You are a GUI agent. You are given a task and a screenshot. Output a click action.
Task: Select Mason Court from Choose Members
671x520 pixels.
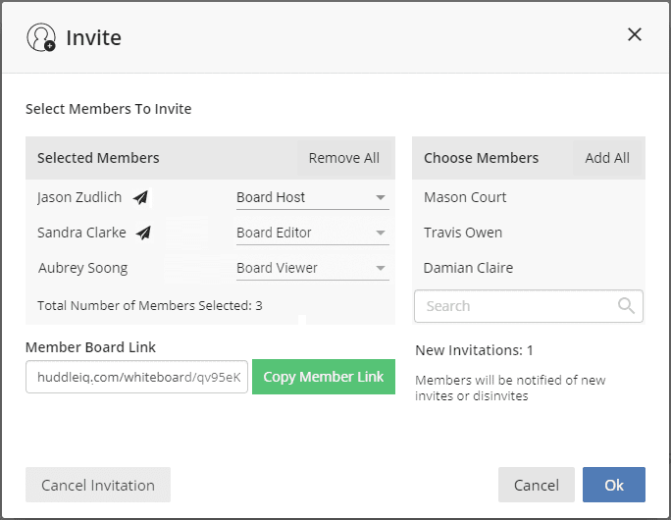click(465, 197)
